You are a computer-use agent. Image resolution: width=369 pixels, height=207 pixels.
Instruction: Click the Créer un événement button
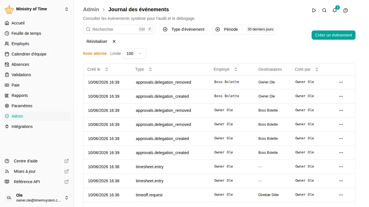(334, 35)
